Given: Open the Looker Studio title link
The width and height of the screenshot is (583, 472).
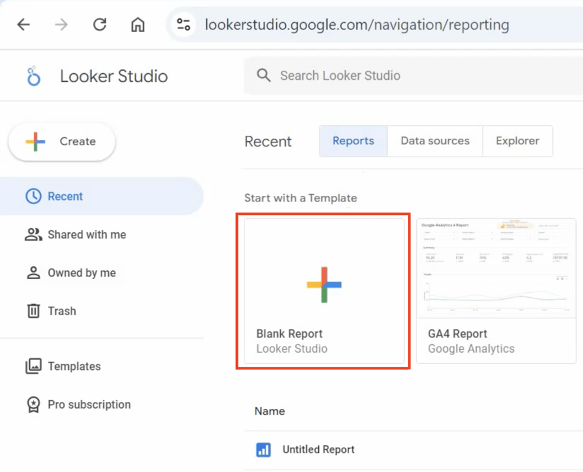Looking at the screenshot, I should pos(114,76).
